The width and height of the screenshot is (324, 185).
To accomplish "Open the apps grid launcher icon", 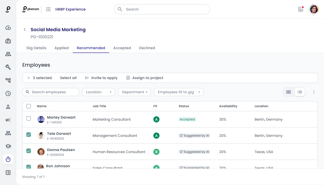I will tap(48, 9).
